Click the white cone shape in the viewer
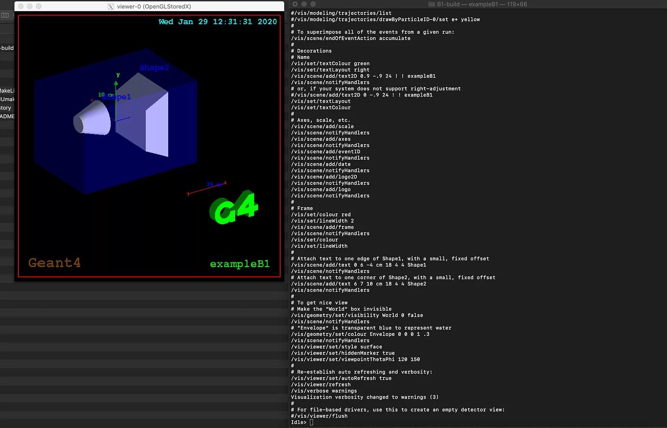Screen dimensions: 667x428 (92, 117)
